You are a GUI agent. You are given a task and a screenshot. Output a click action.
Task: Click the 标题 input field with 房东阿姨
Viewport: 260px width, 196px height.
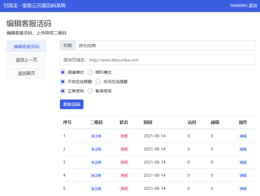pos(165,46)
